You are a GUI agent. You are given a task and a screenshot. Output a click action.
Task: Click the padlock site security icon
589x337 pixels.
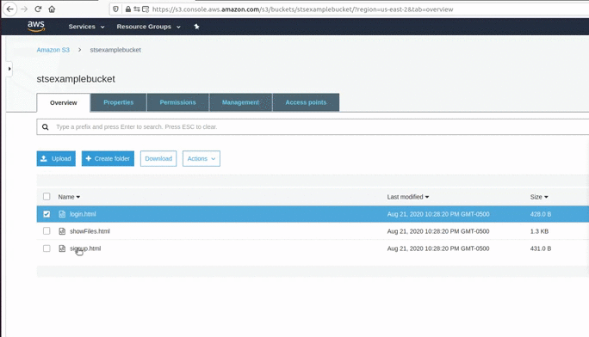click(x=128, y=9)
